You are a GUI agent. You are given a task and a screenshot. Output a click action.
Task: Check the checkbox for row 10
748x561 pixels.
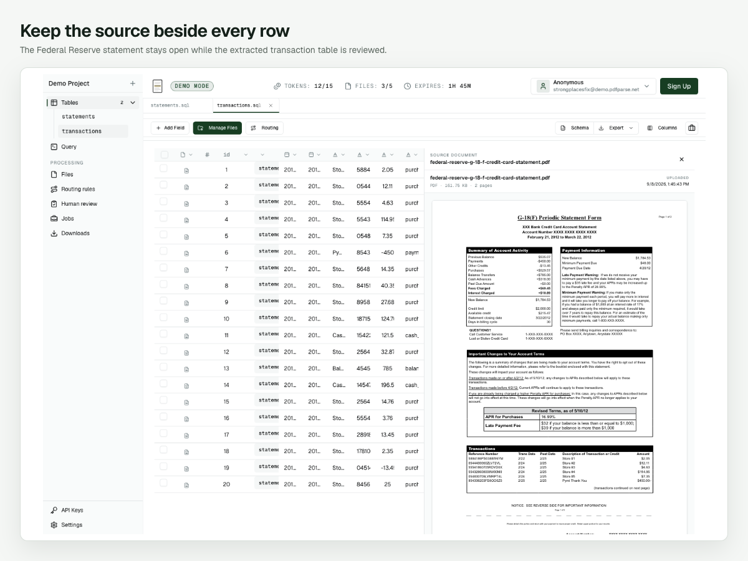(163, 317)
